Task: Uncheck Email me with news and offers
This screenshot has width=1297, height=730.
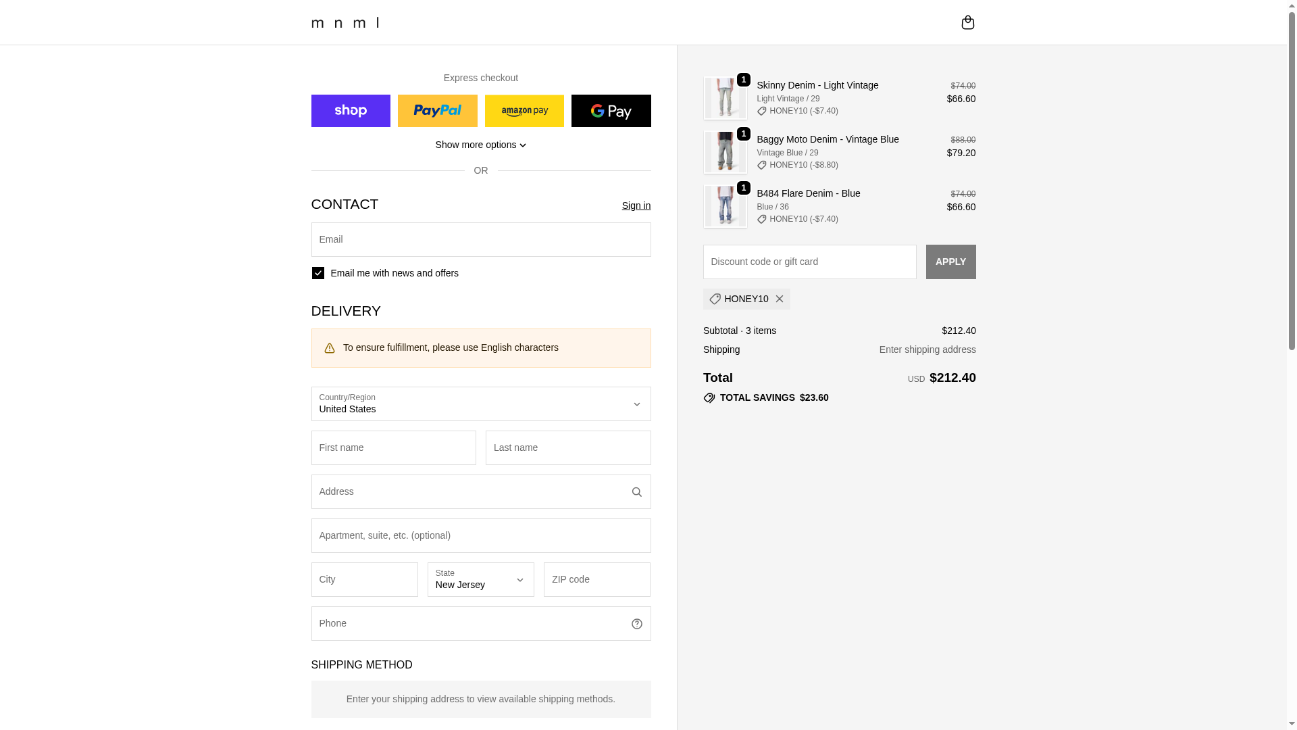Action: pos(318,273)
